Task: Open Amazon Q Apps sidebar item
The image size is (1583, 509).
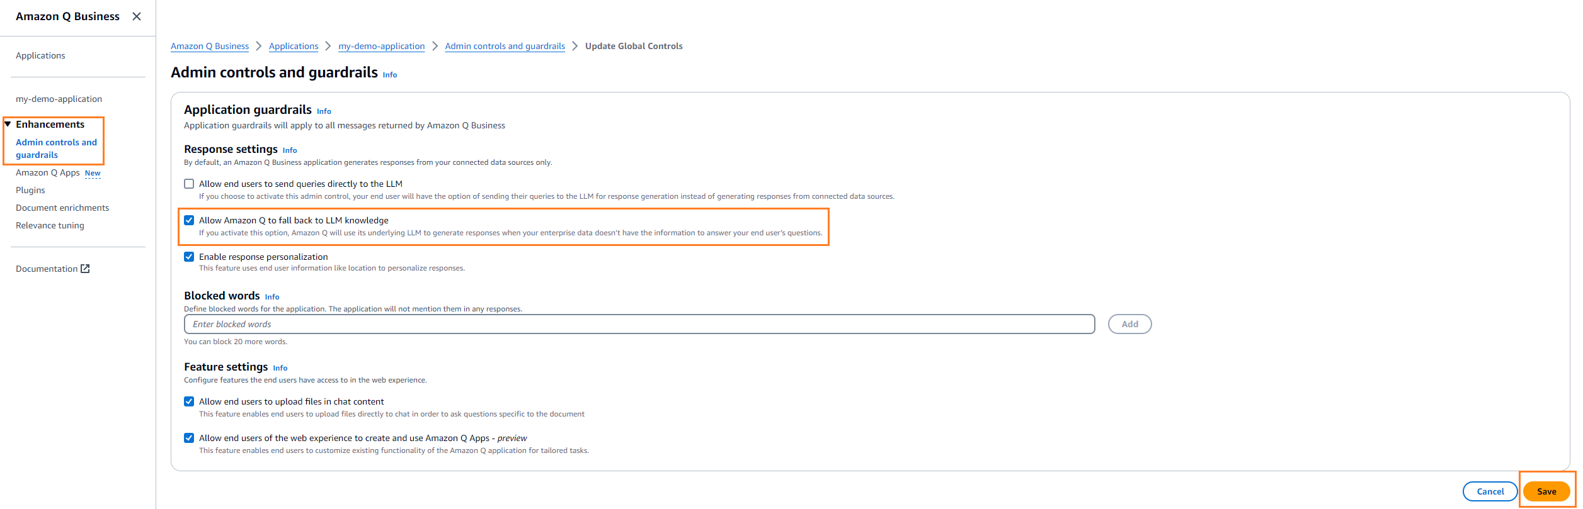Action: click(48, 172)
